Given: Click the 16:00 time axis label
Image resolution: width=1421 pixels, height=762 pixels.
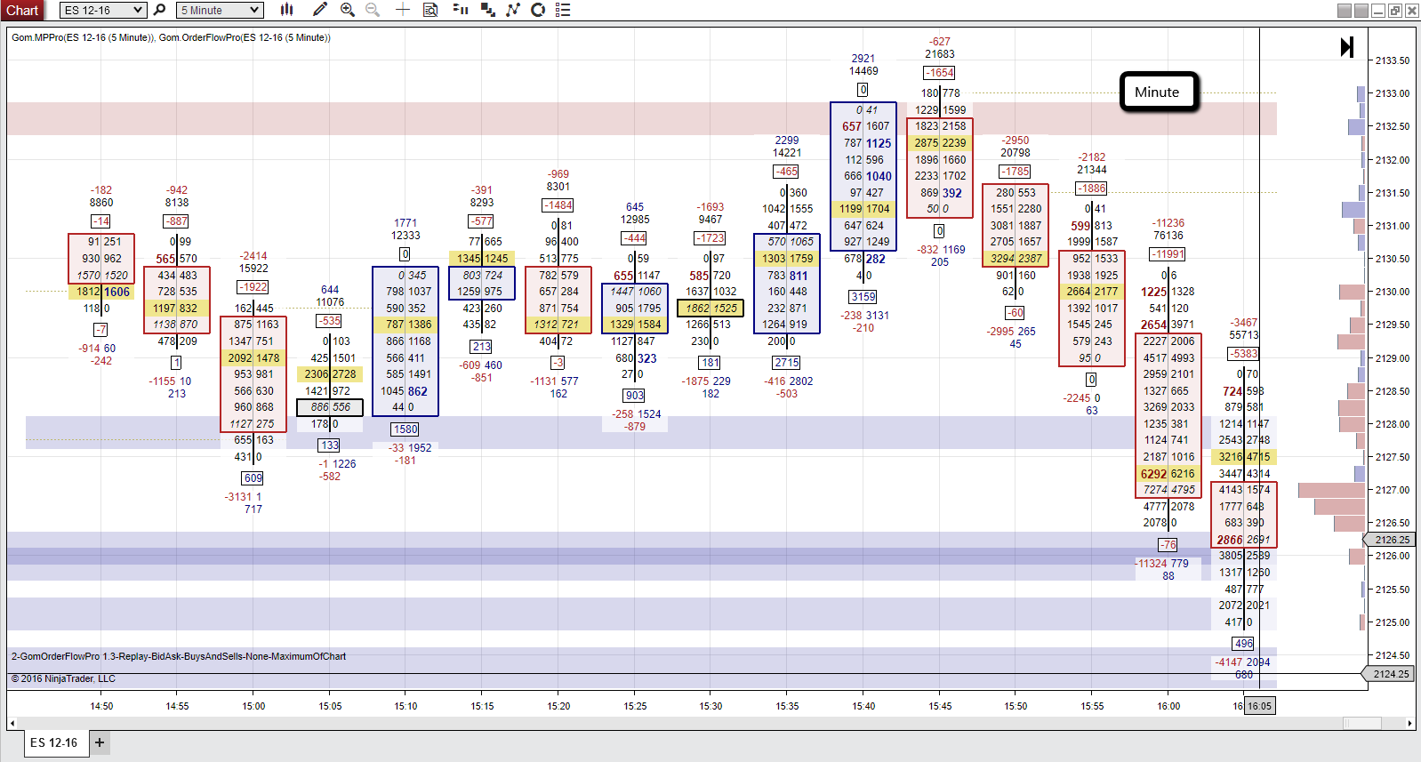Looking at the screenshot, I should coord(1168,706).
